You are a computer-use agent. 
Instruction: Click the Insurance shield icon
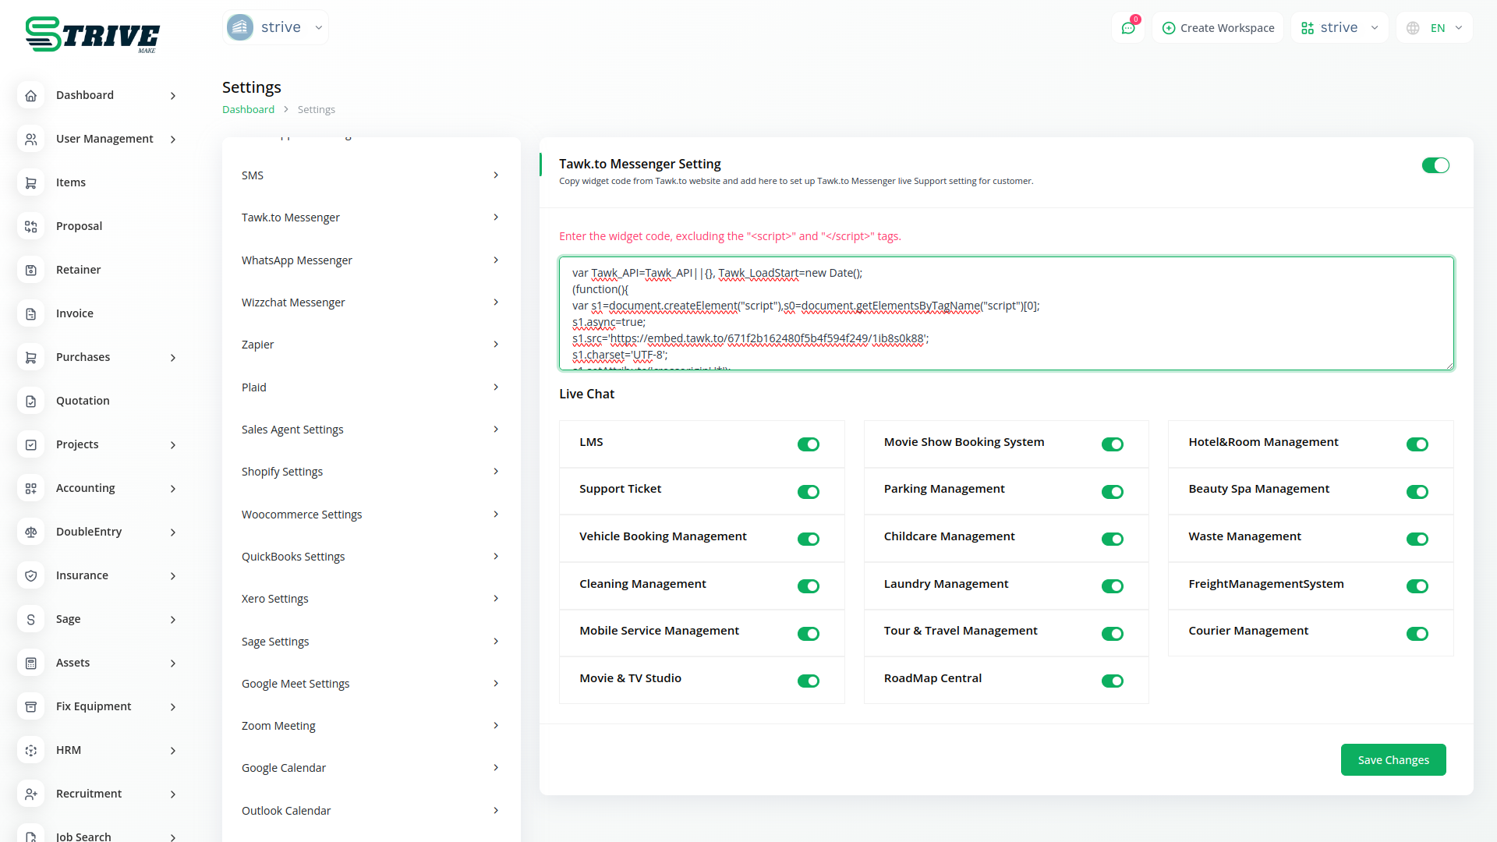31,575
